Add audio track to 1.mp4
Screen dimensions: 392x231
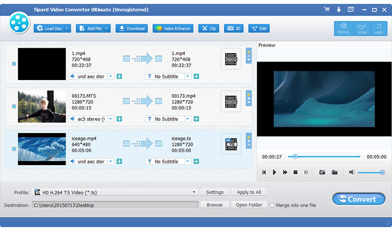point(119,77)
